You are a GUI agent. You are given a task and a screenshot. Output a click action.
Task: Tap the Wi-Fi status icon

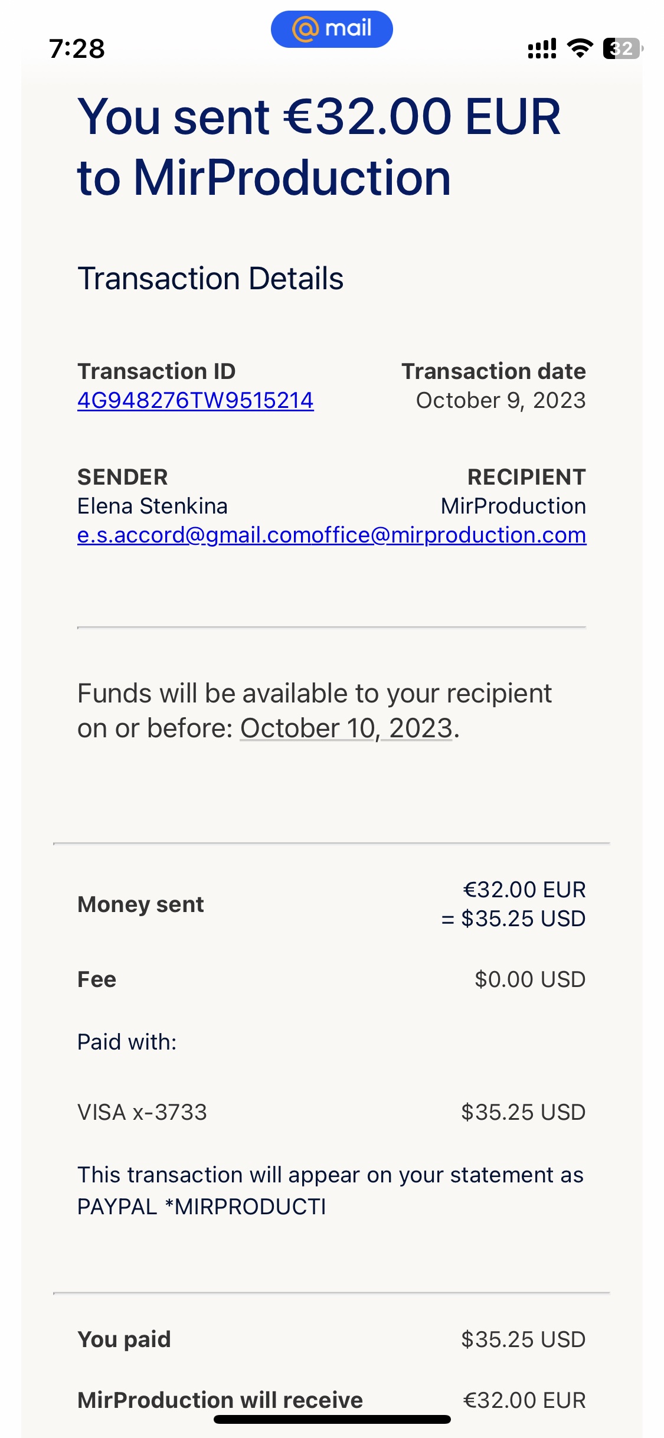[x=580, y=48]
